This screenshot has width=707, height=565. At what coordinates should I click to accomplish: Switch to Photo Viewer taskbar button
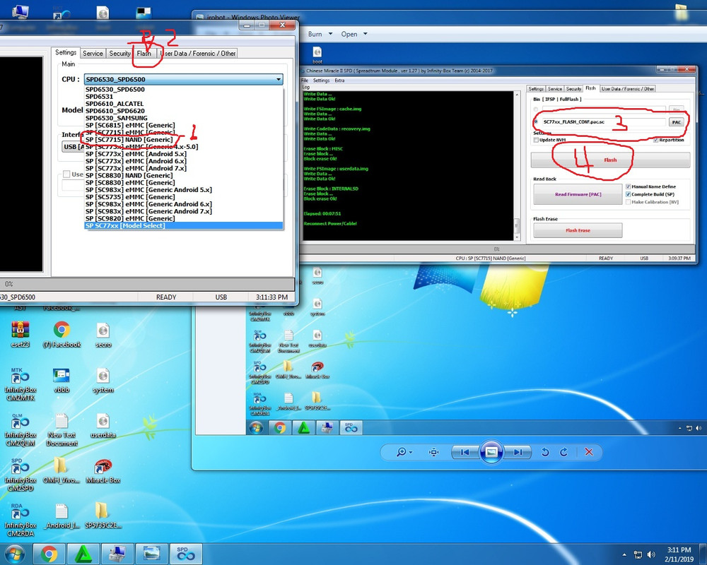(x=151, y=554)
